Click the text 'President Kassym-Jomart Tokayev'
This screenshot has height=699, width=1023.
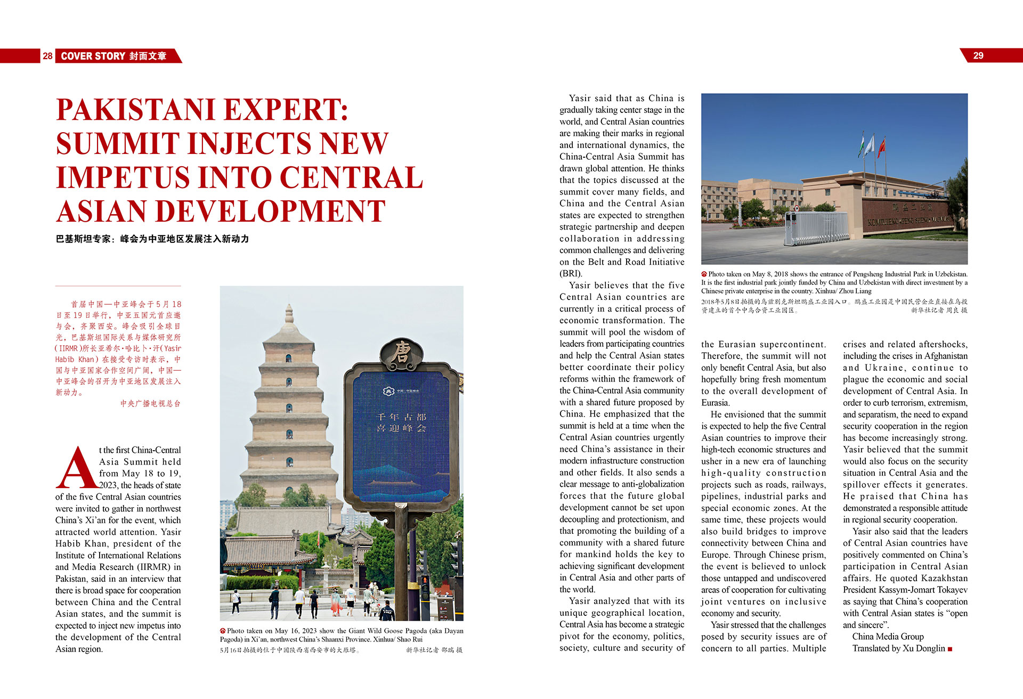click(905, 590)
